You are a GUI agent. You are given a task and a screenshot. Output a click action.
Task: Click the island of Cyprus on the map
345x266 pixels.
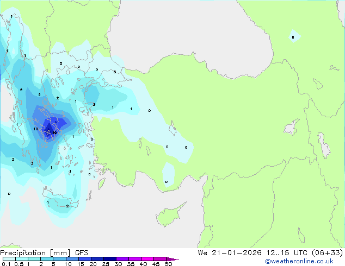(x=170, y=215)
